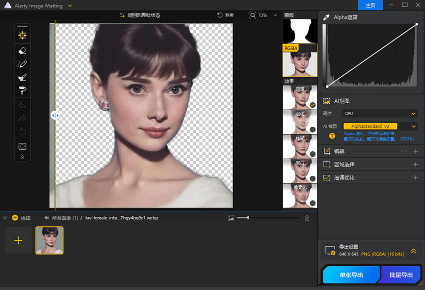This screenshot has height=290, width=425.
Task: Select the move and pan tool
Action: [x=22, y=35]
